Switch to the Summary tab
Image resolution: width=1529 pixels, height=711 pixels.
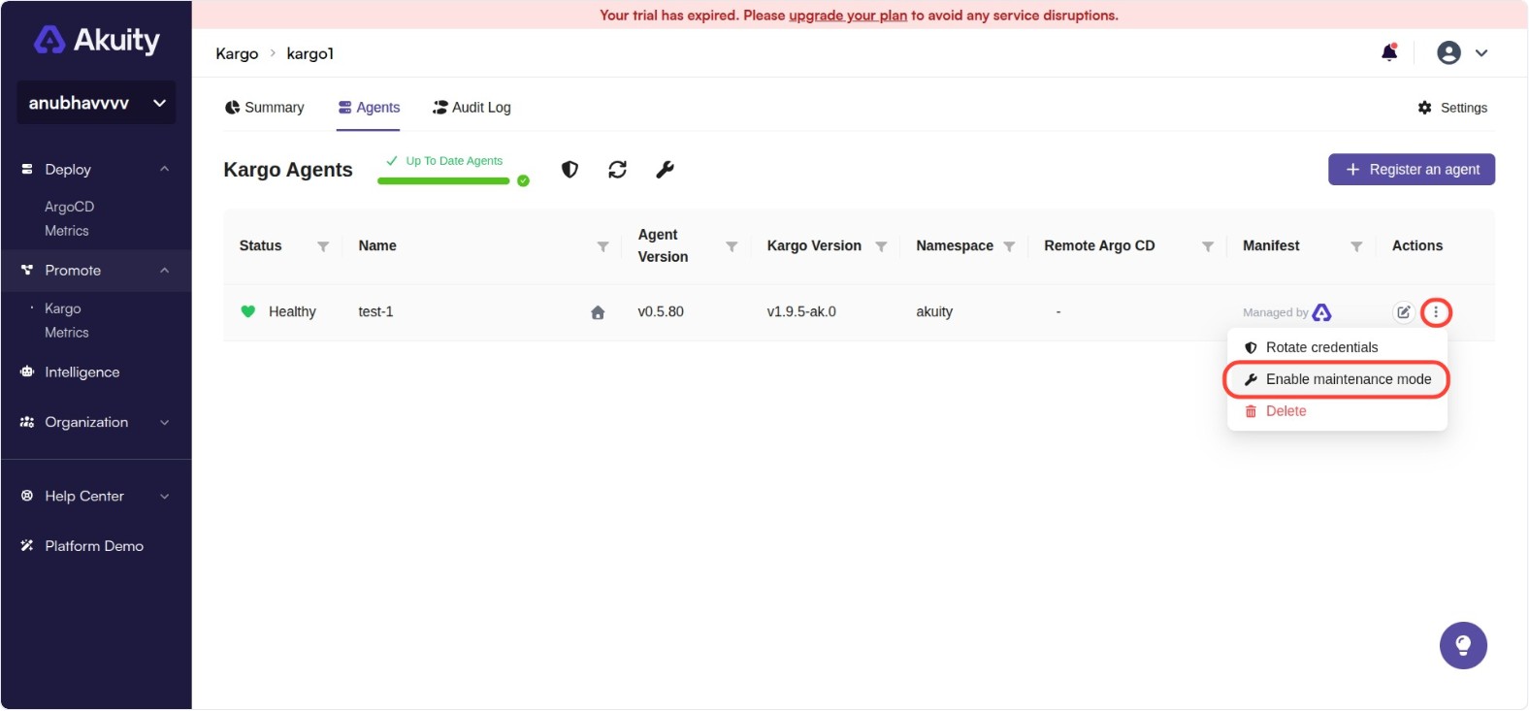point(265,108)
